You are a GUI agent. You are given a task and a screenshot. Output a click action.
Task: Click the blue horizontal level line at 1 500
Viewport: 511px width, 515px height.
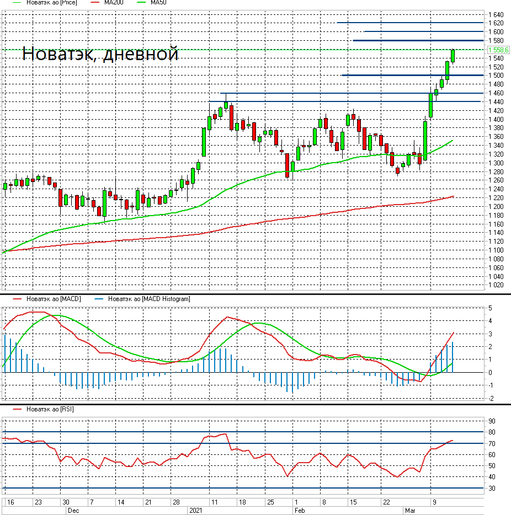pos(412,75)
